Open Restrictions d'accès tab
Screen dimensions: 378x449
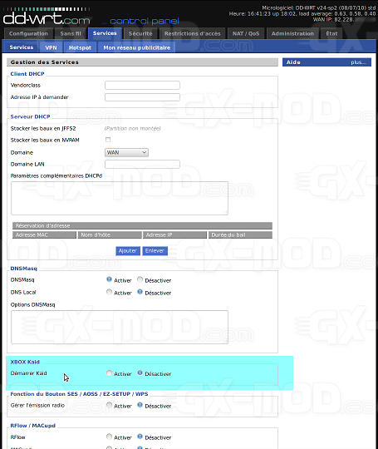click(192, 33)
